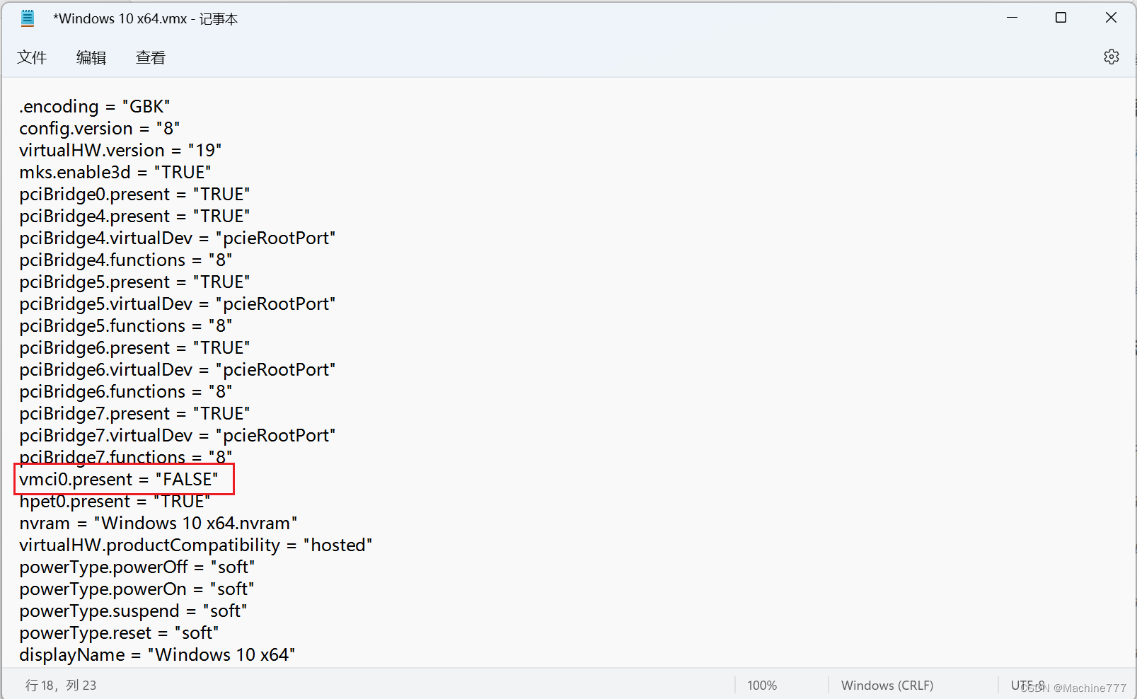Click the mks.enable3d = "TRUE" line
This screenshot has height=699, width=1137.
[x=115, y=173]
